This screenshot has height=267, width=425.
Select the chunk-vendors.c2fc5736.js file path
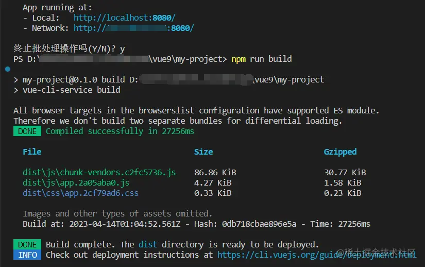pyautogui.click(x=99, y=172)
